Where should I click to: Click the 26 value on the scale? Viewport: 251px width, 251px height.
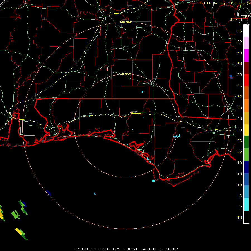point(240,141)
